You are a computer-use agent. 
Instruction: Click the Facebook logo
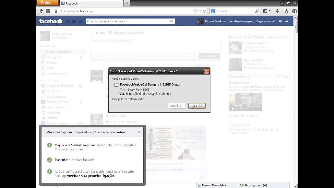(51, 21)
